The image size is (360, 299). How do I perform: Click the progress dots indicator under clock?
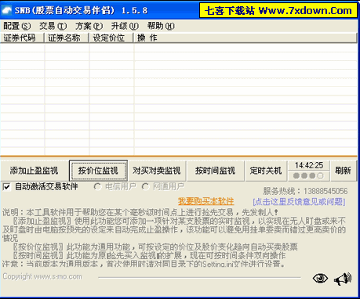click(308, 176)
